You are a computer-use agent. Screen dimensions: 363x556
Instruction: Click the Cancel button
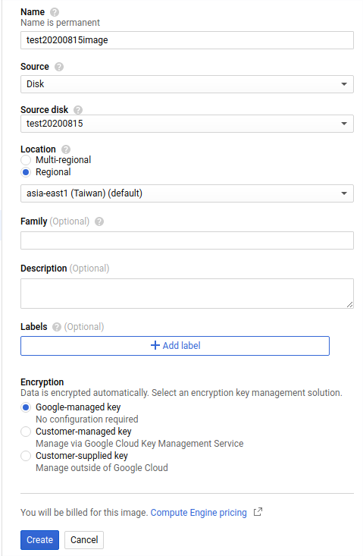[84, 539]
